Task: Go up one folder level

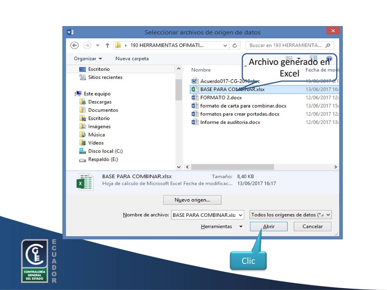Action: coord(107,45)
